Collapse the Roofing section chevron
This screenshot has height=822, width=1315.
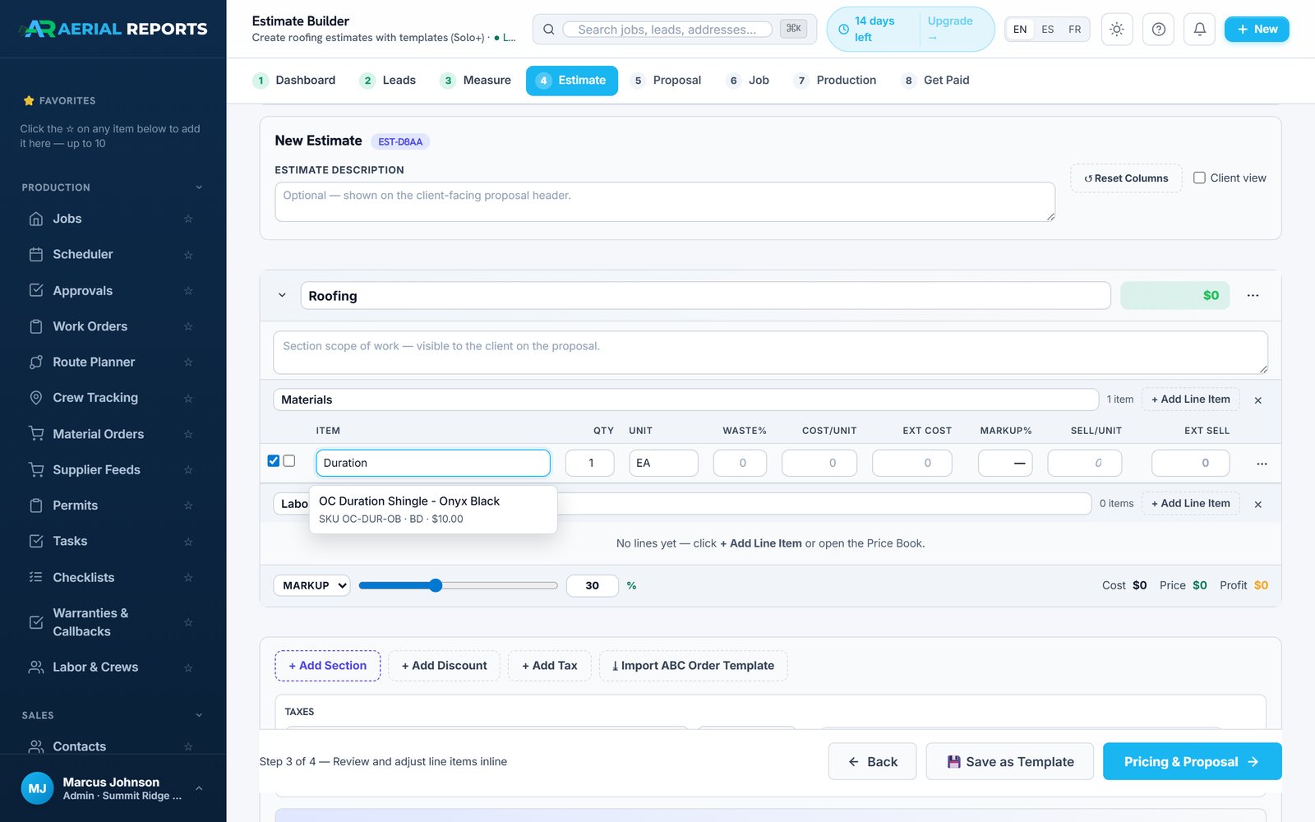282,295
